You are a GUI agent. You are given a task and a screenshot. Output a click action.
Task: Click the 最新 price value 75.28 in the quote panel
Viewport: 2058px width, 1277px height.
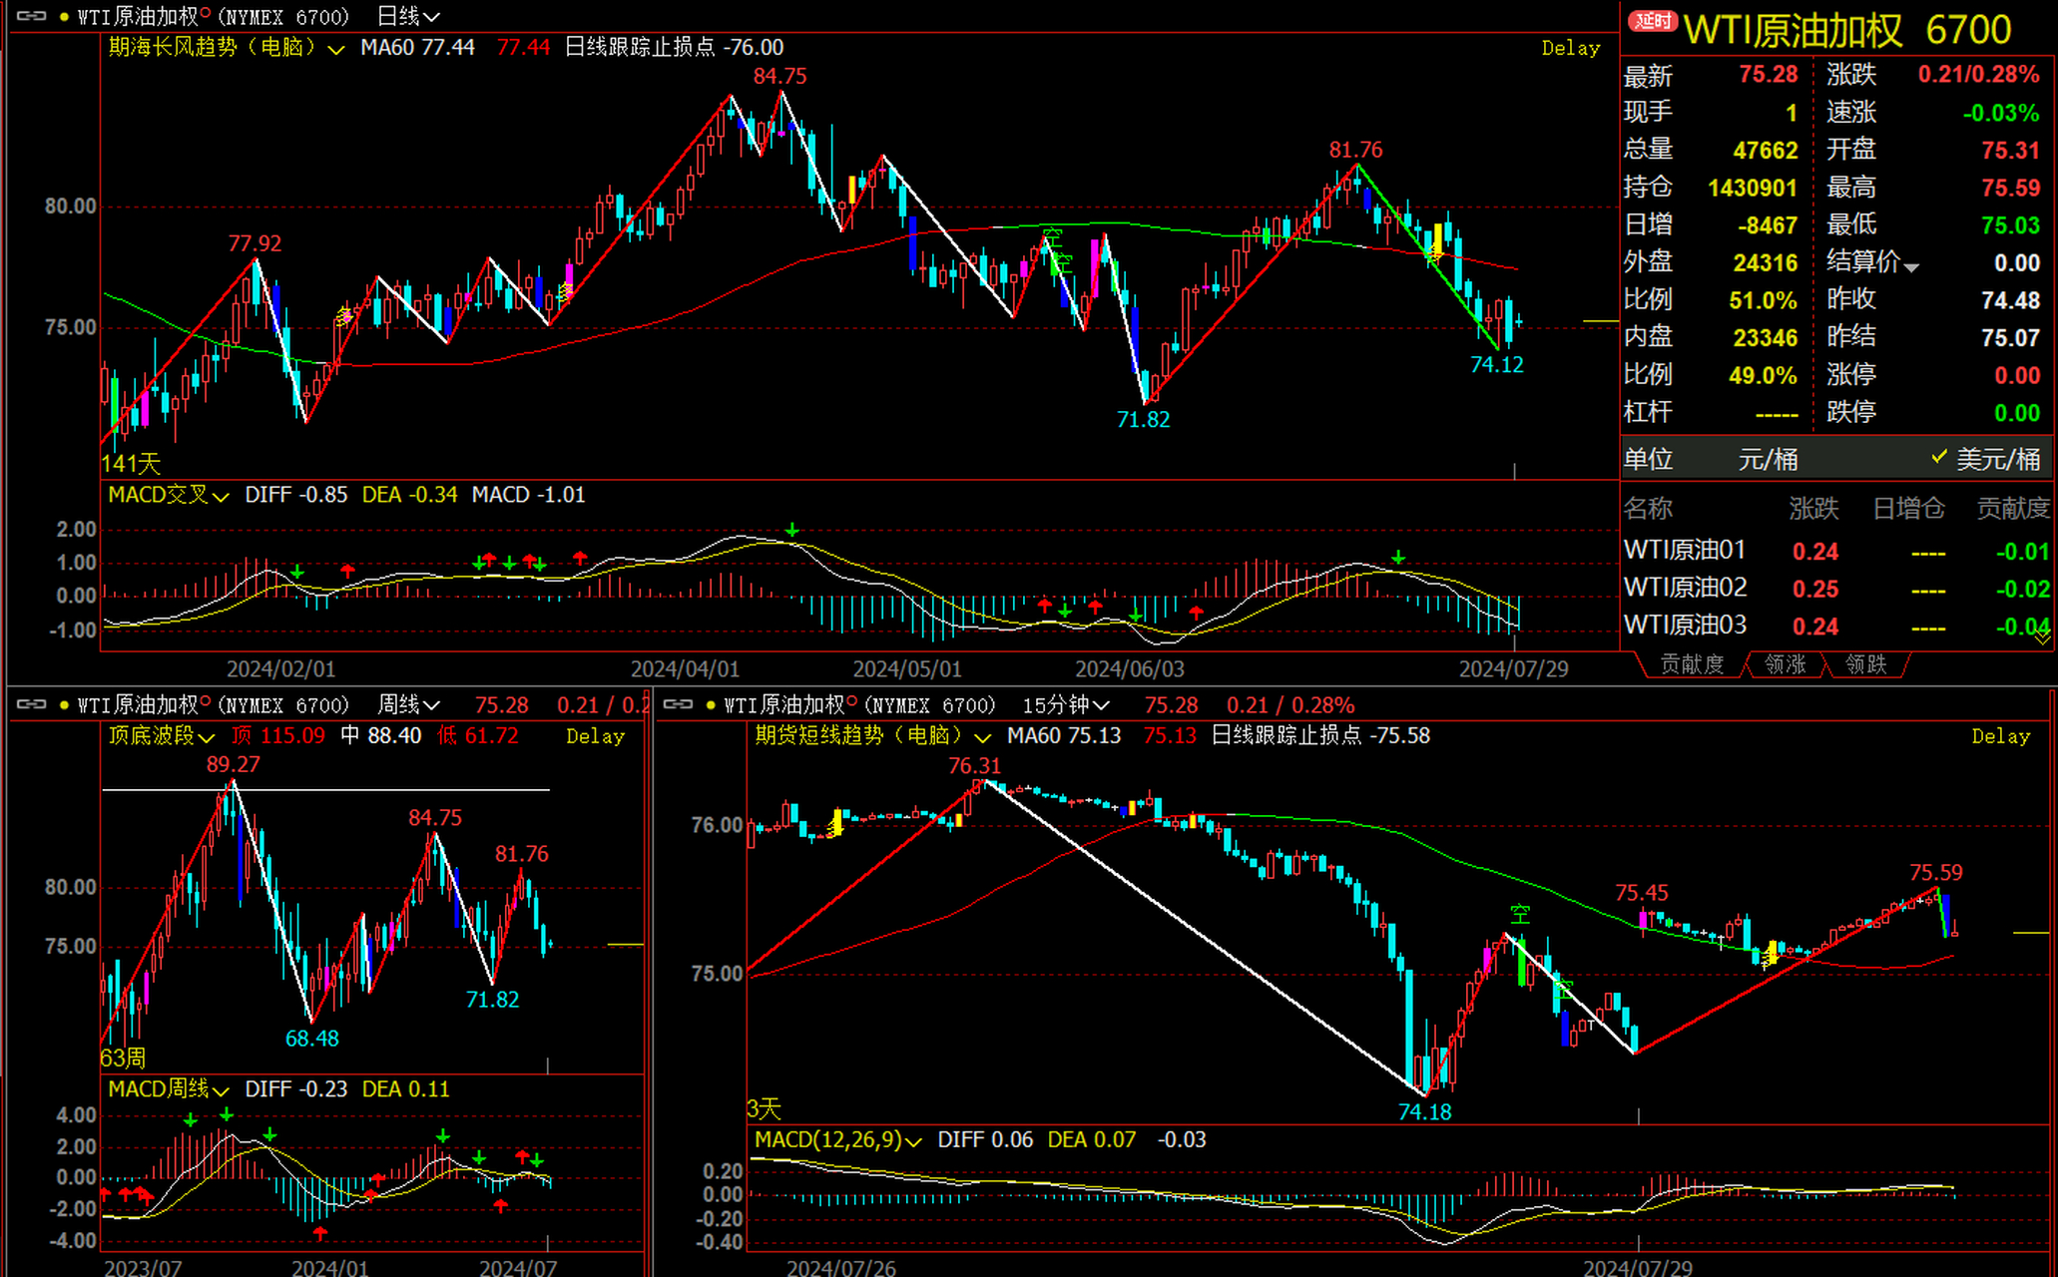(1768, 75)
